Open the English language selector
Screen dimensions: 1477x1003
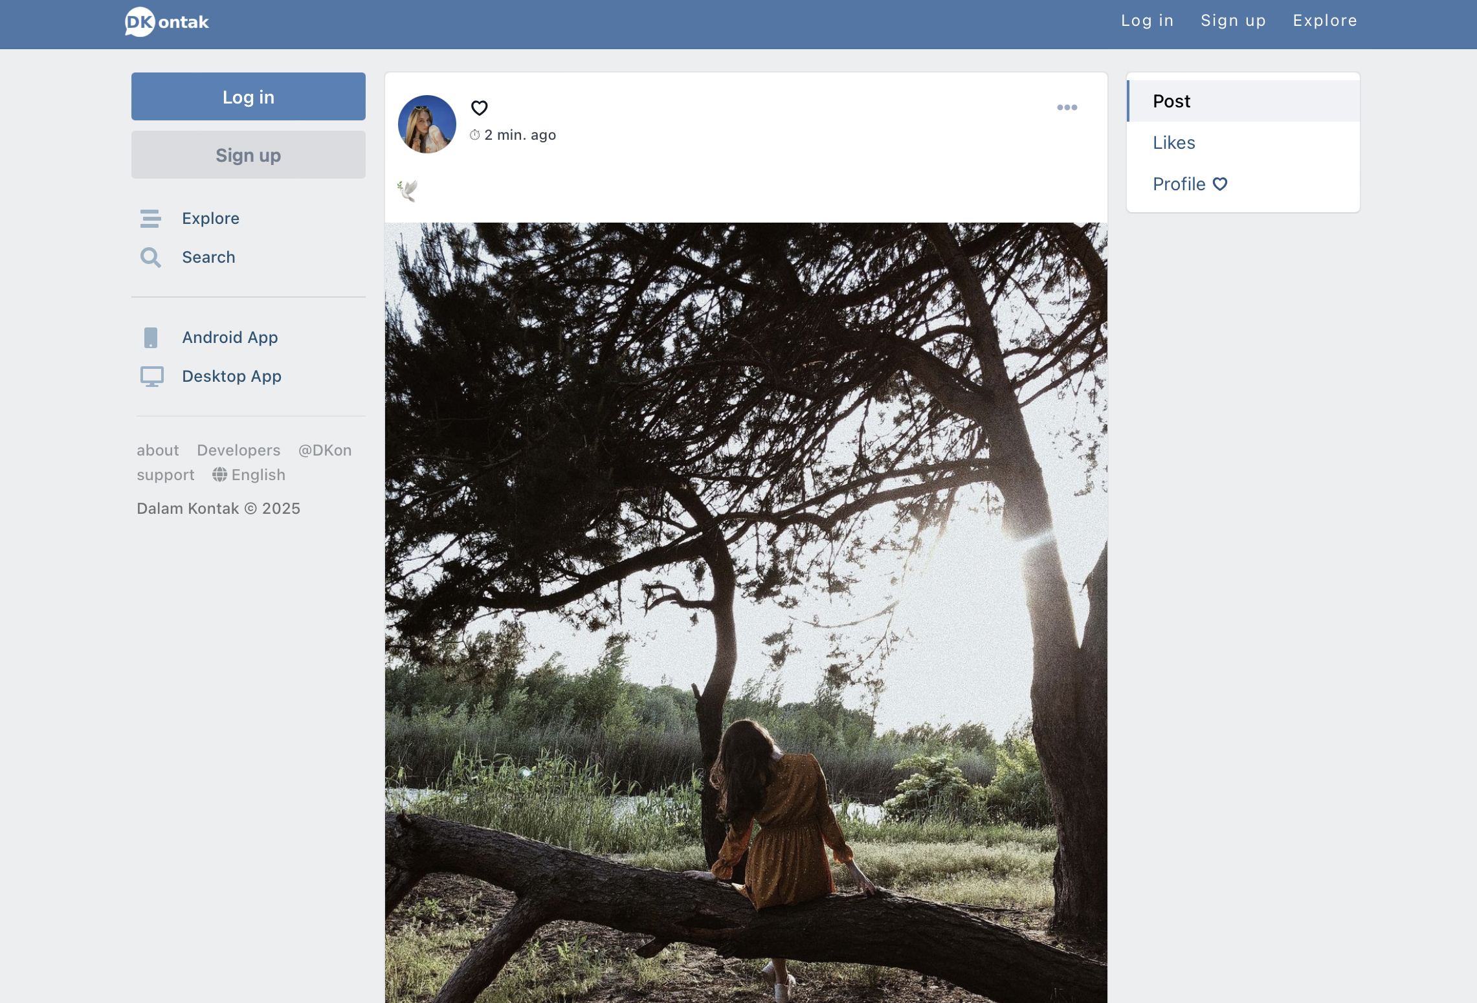pyautogui.click(x=258, y=475)
